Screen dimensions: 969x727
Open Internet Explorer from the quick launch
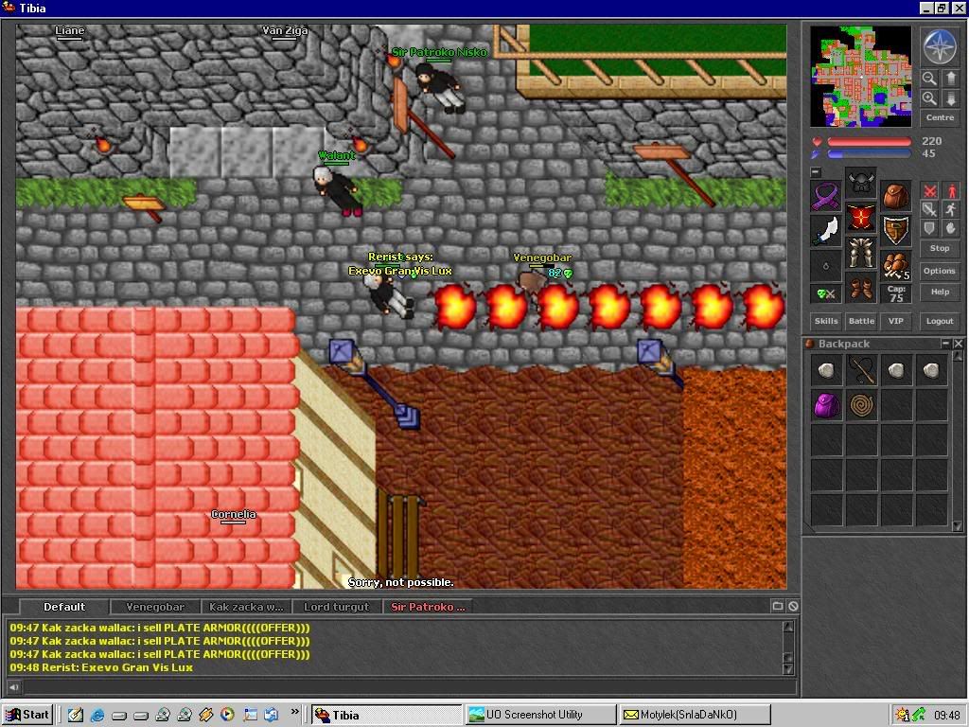(x=97, y=715)
